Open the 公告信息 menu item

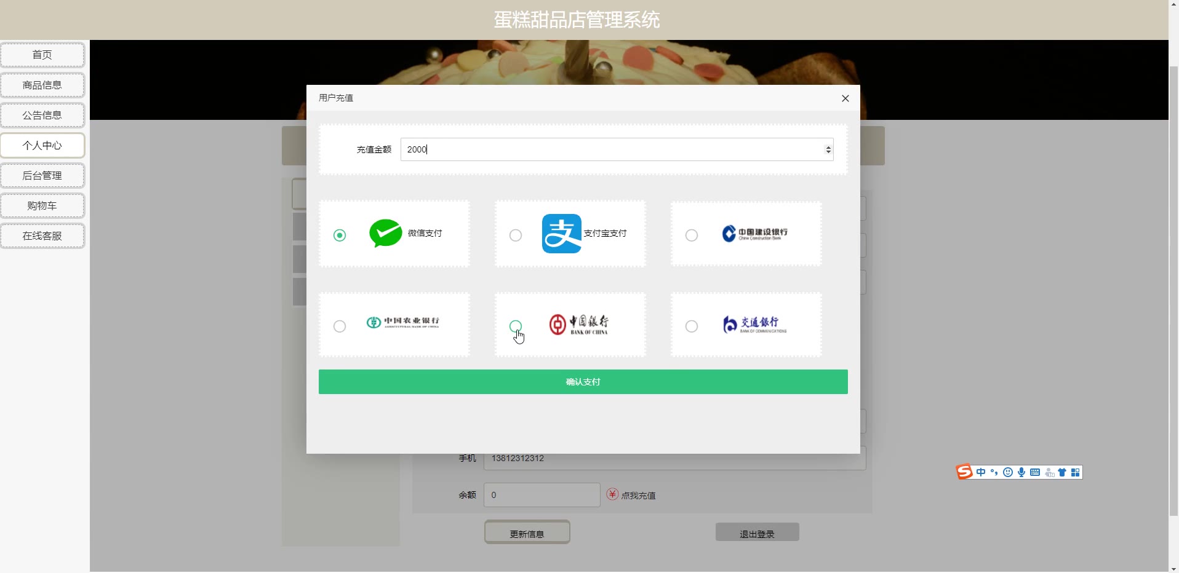coord(42,115)
